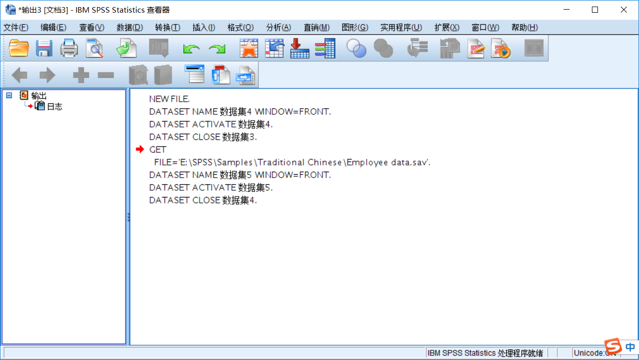
Task: Open the 转换(T) menu
Action: coord(168,27)
